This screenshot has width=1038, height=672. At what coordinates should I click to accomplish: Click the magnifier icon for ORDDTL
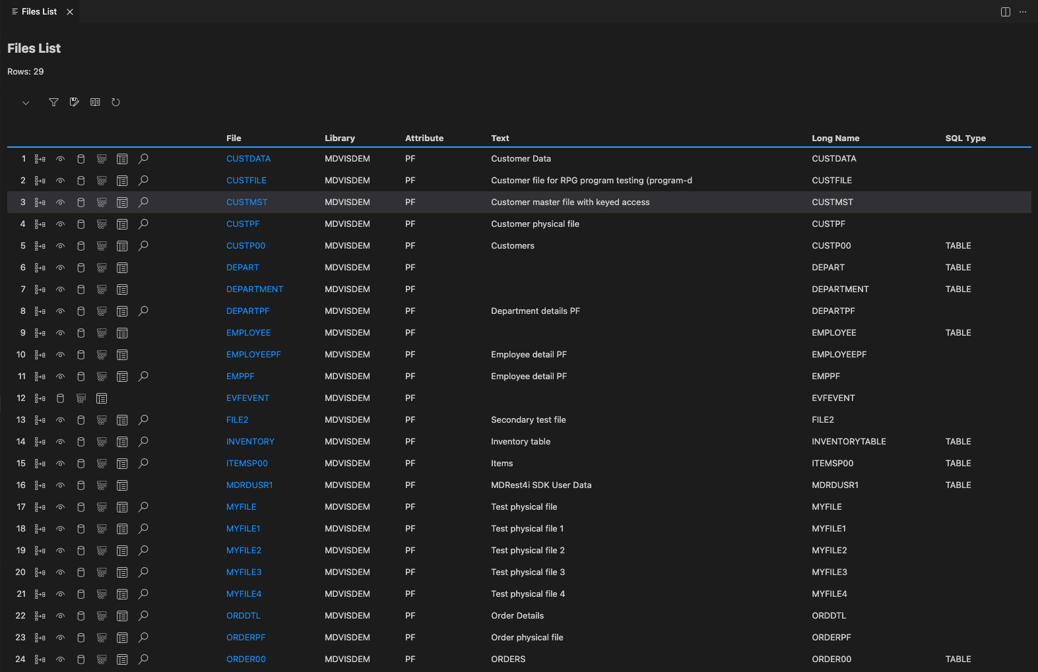[143, 616]
